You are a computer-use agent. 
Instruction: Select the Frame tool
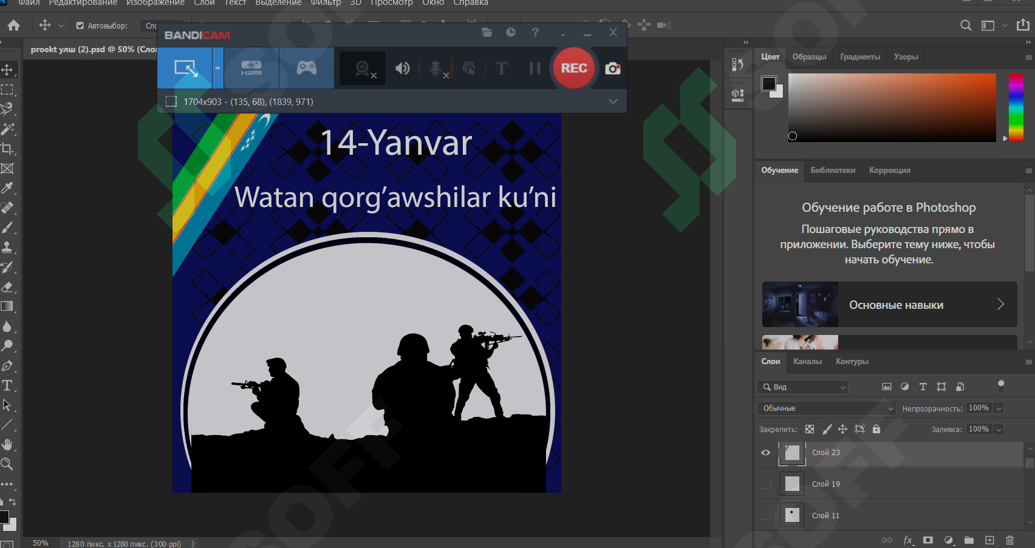pos(7,169)
